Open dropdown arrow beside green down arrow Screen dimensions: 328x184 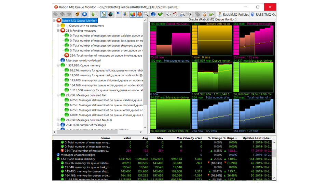coord(97,14)
